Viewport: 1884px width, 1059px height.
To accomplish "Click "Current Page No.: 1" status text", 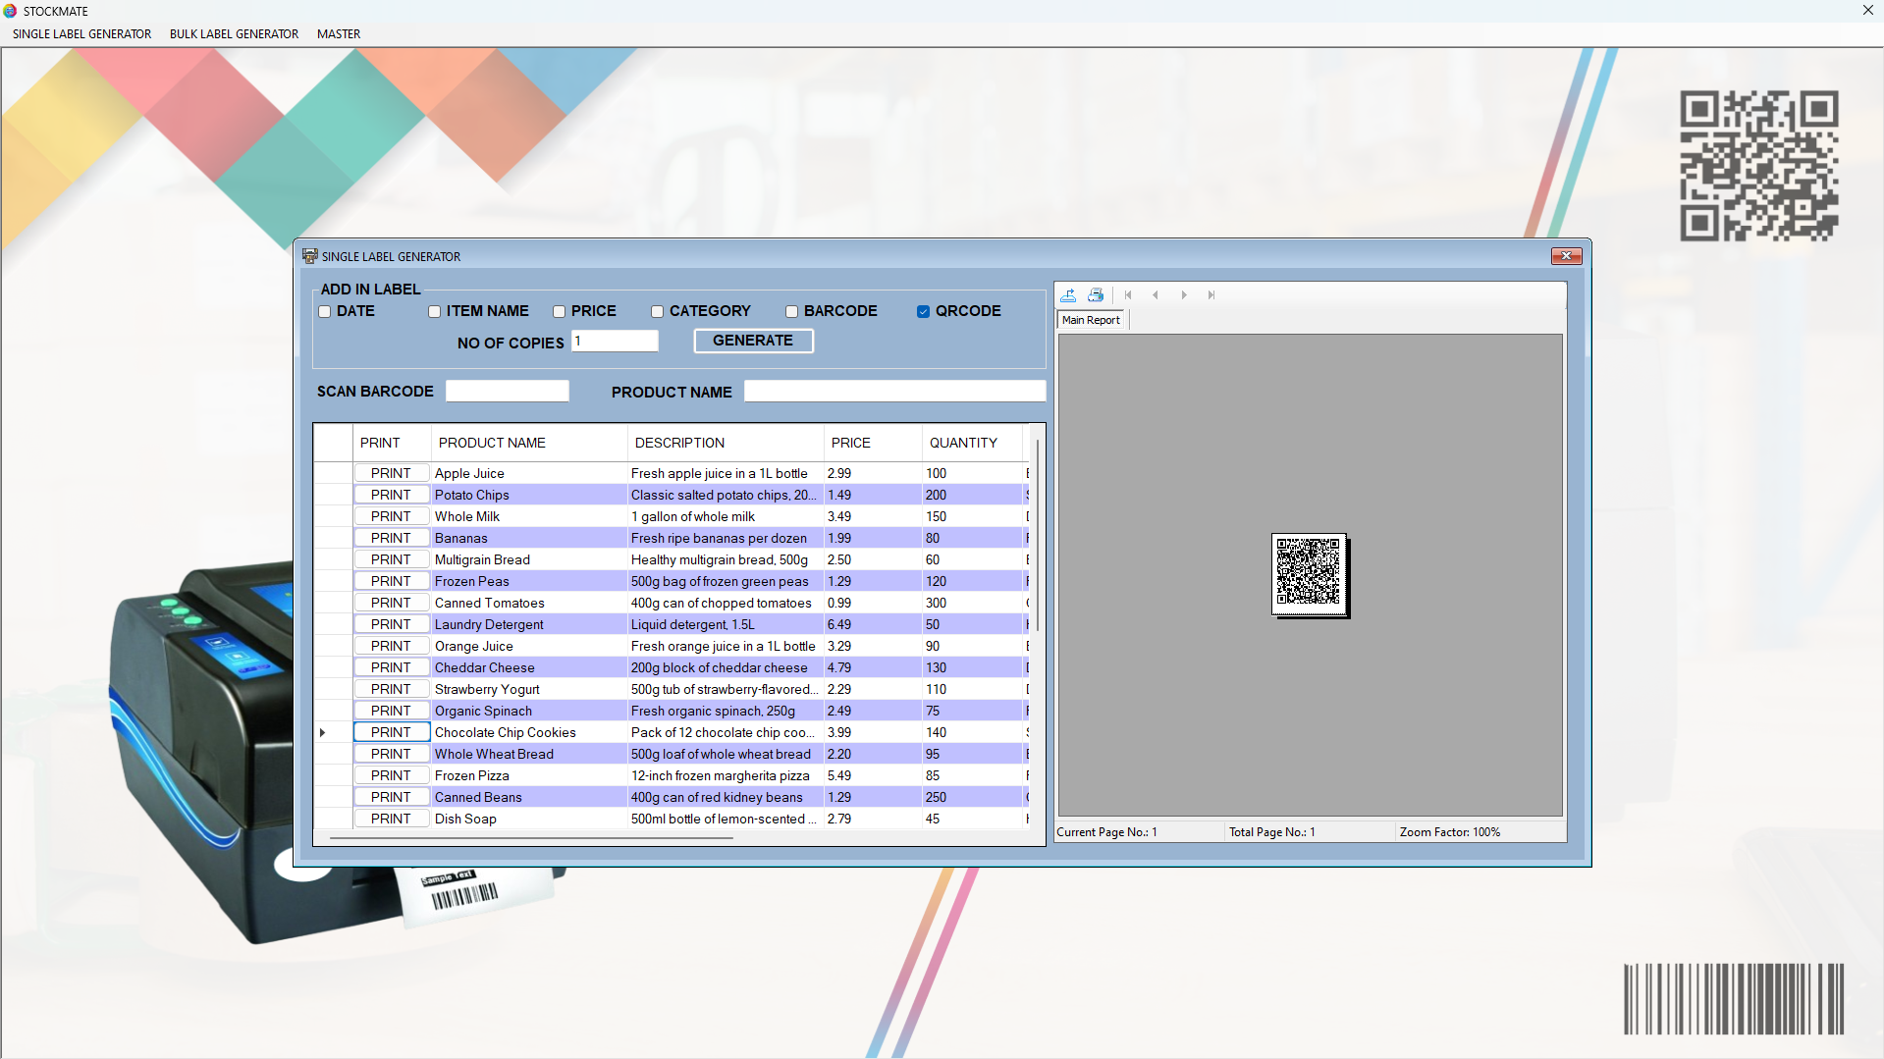I will 1106,832.
